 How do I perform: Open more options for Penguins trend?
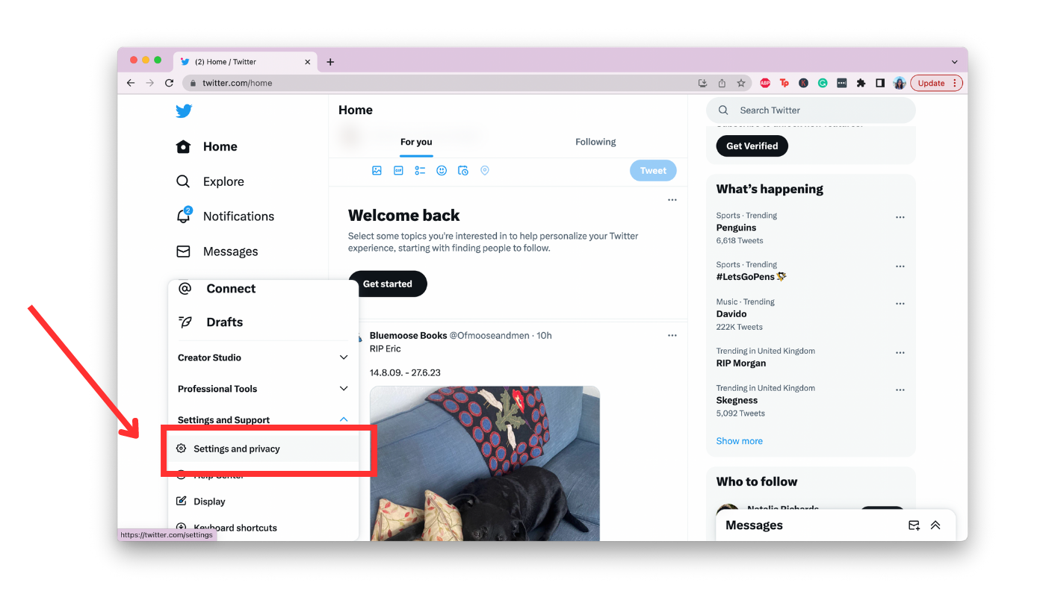(x=900, y=217)
